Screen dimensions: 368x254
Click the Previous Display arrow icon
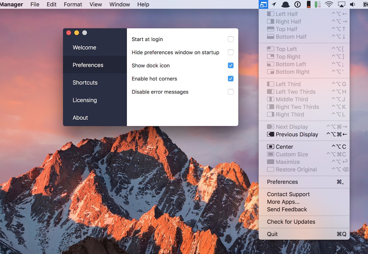pos(271,135)
